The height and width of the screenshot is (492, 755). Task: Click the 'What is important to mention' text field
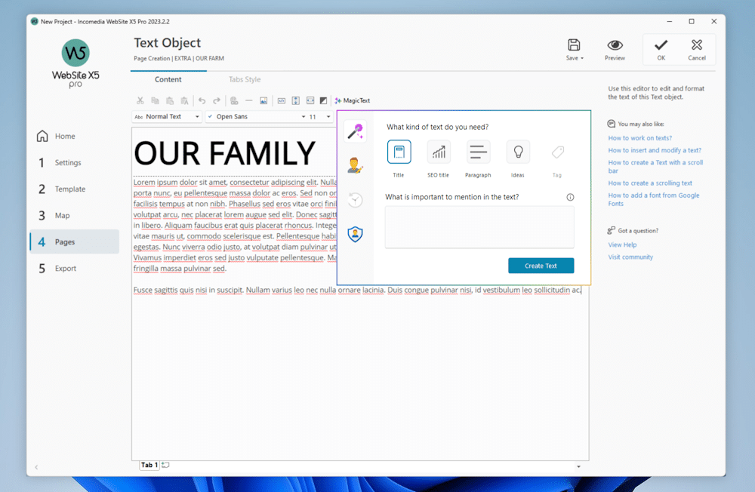pos(479,226)
